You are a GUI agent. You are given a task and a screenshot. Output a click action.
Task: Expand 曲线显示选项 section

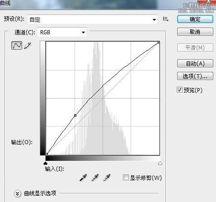click(18, 193)
